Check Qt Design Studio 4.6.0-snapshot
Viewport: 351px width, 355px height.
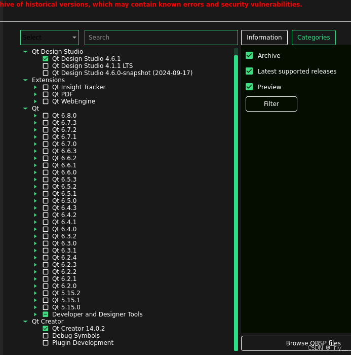[x=46, y=73]
